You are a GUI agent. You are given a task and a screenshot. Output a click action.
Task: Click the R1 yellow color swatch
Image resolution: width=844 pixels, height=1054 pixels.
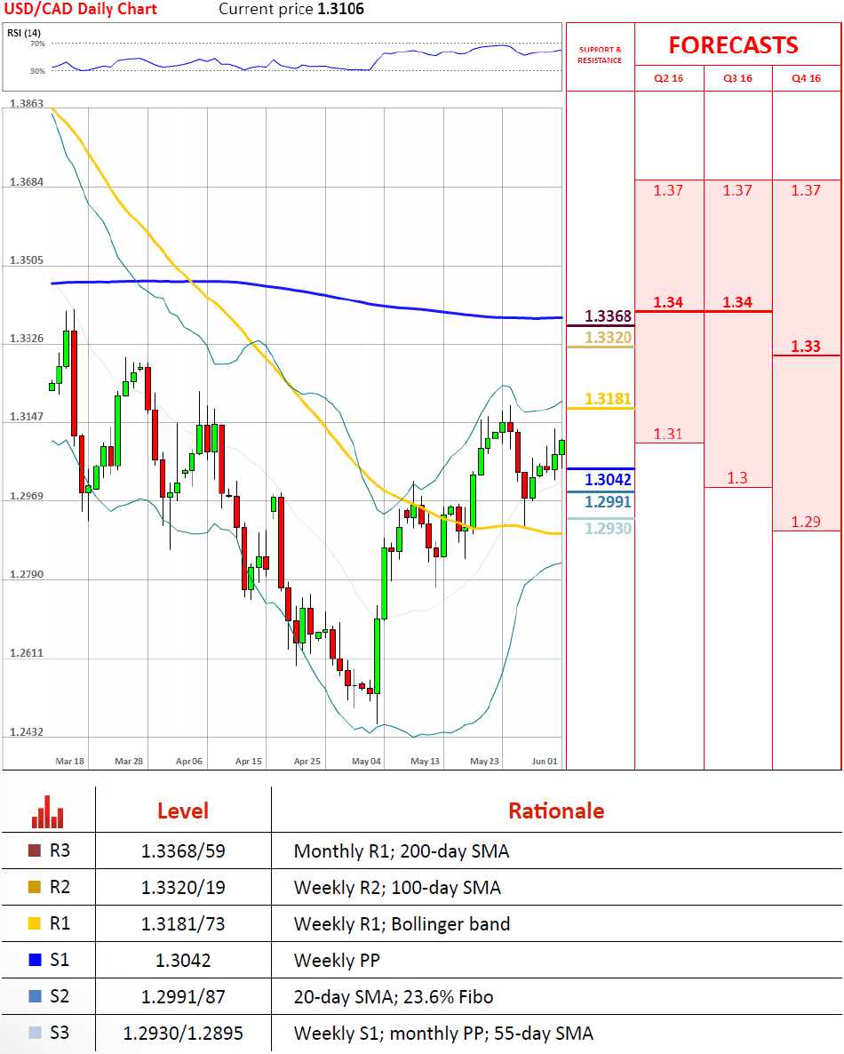pyautogui.click(x=35, y=923)
